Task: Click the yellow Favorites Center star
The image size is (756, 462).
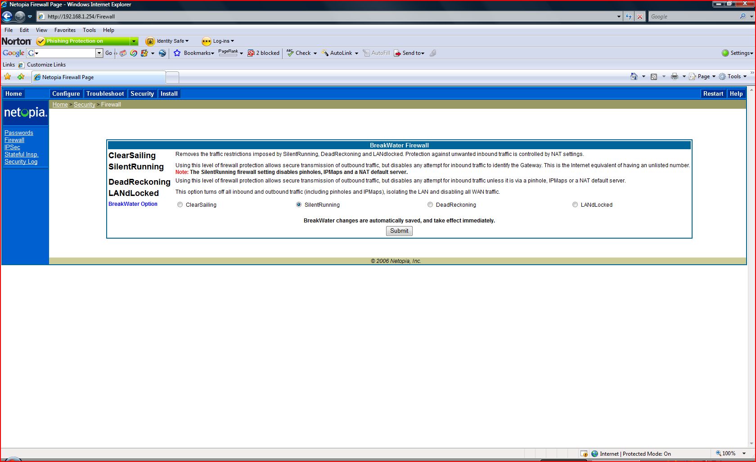Action: (x=8, y=77)
